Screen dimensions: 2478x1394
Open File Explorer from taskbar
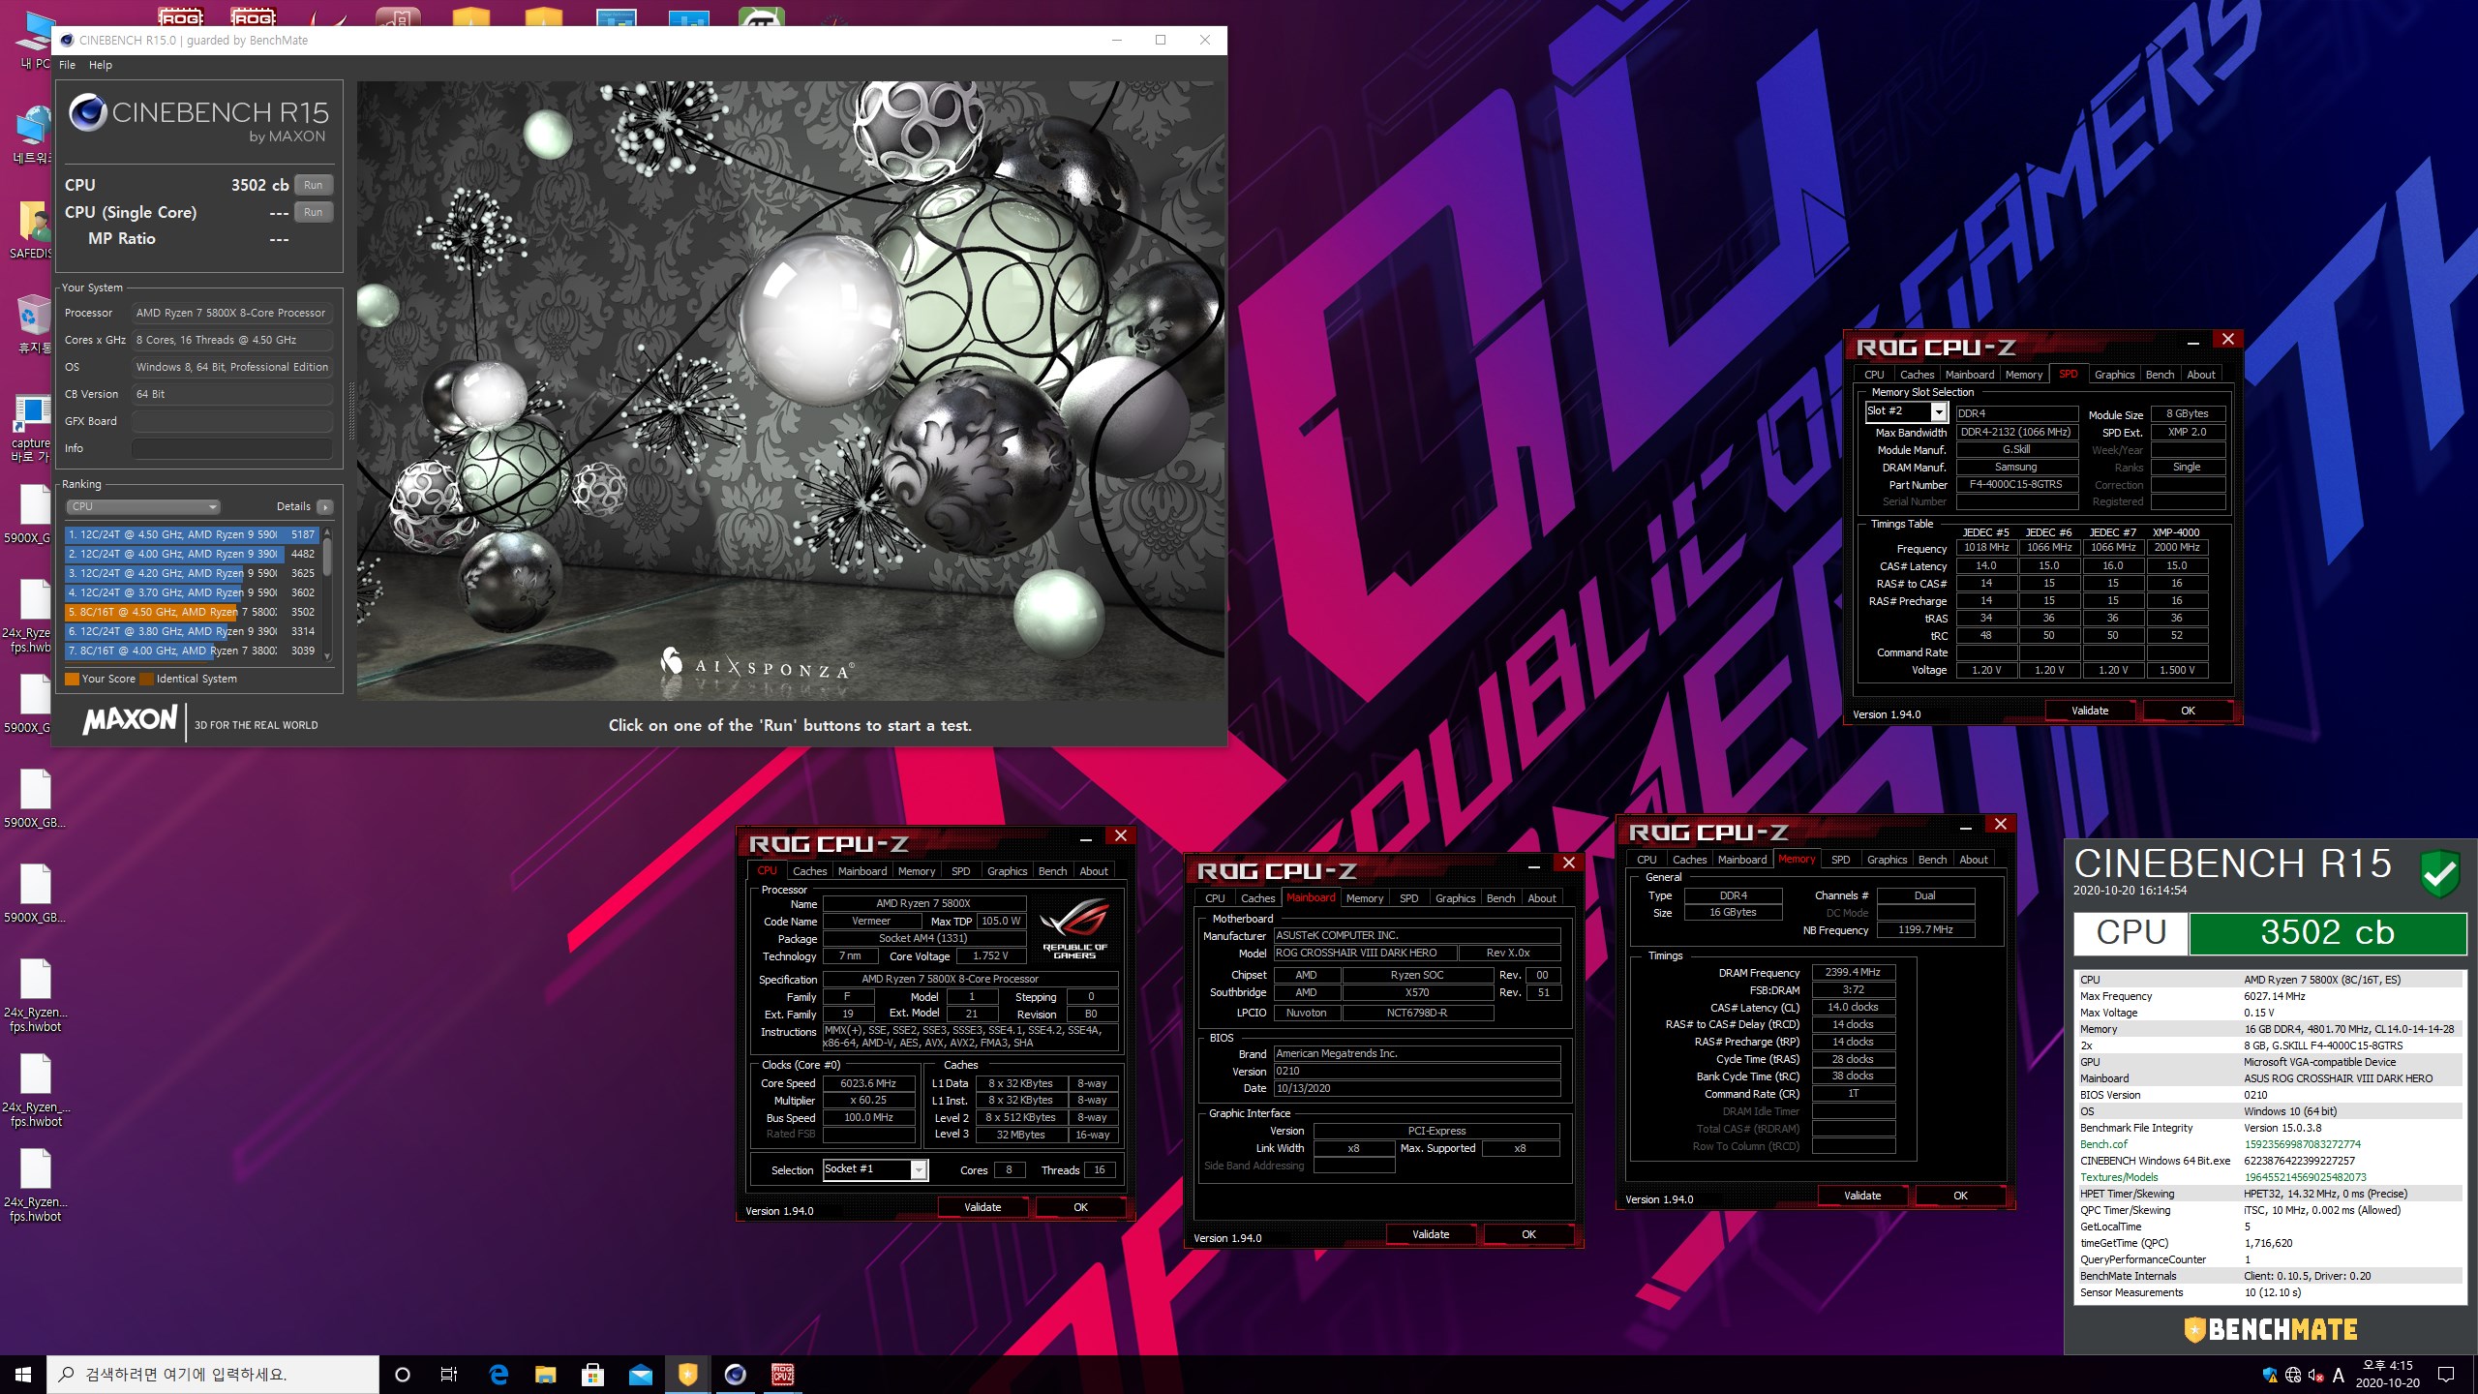coord(546,1374)
